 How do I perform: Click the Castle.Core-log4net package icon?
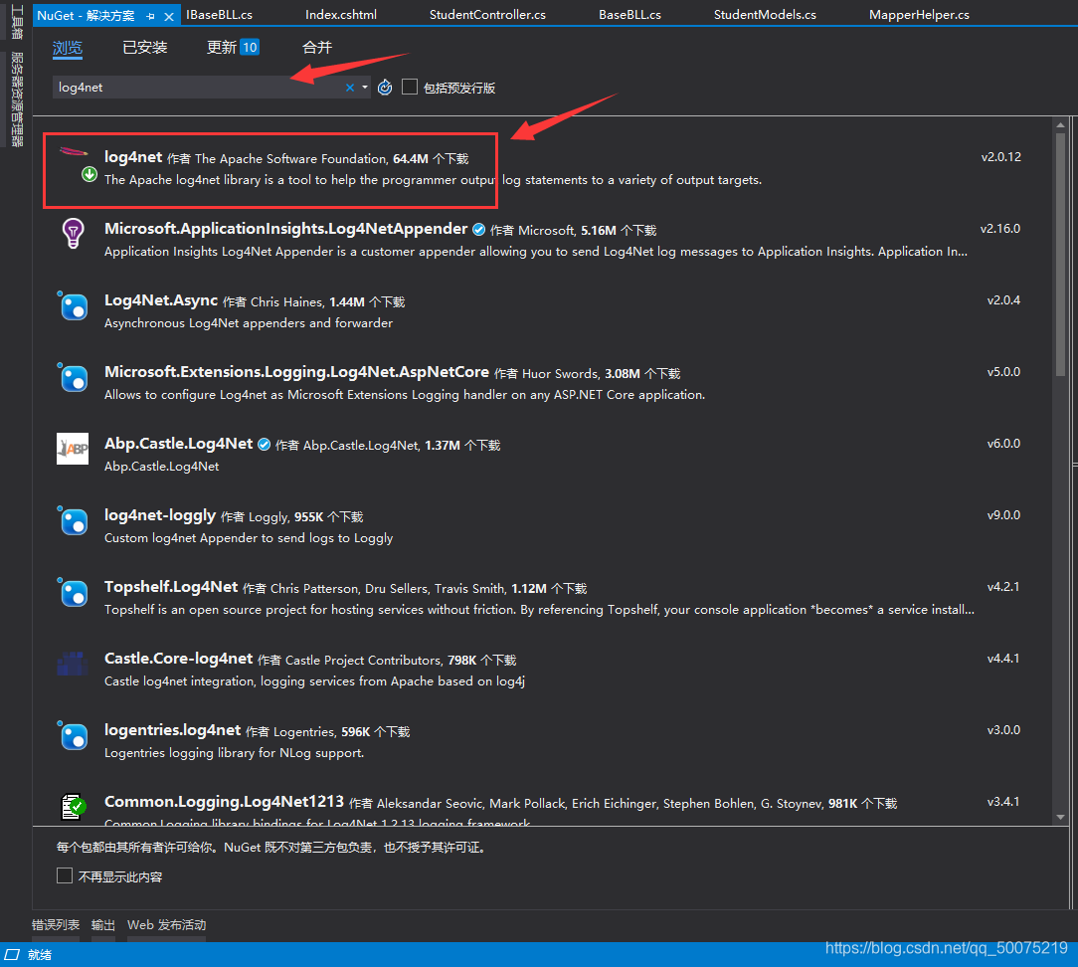[x=73, y=663]
